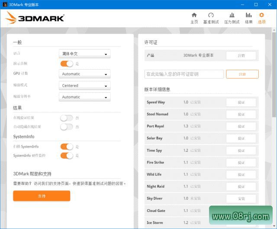Click the scrollbar down arrow at bottom right
Viewport: 277px width, 229px height.
tap(274, 226)
